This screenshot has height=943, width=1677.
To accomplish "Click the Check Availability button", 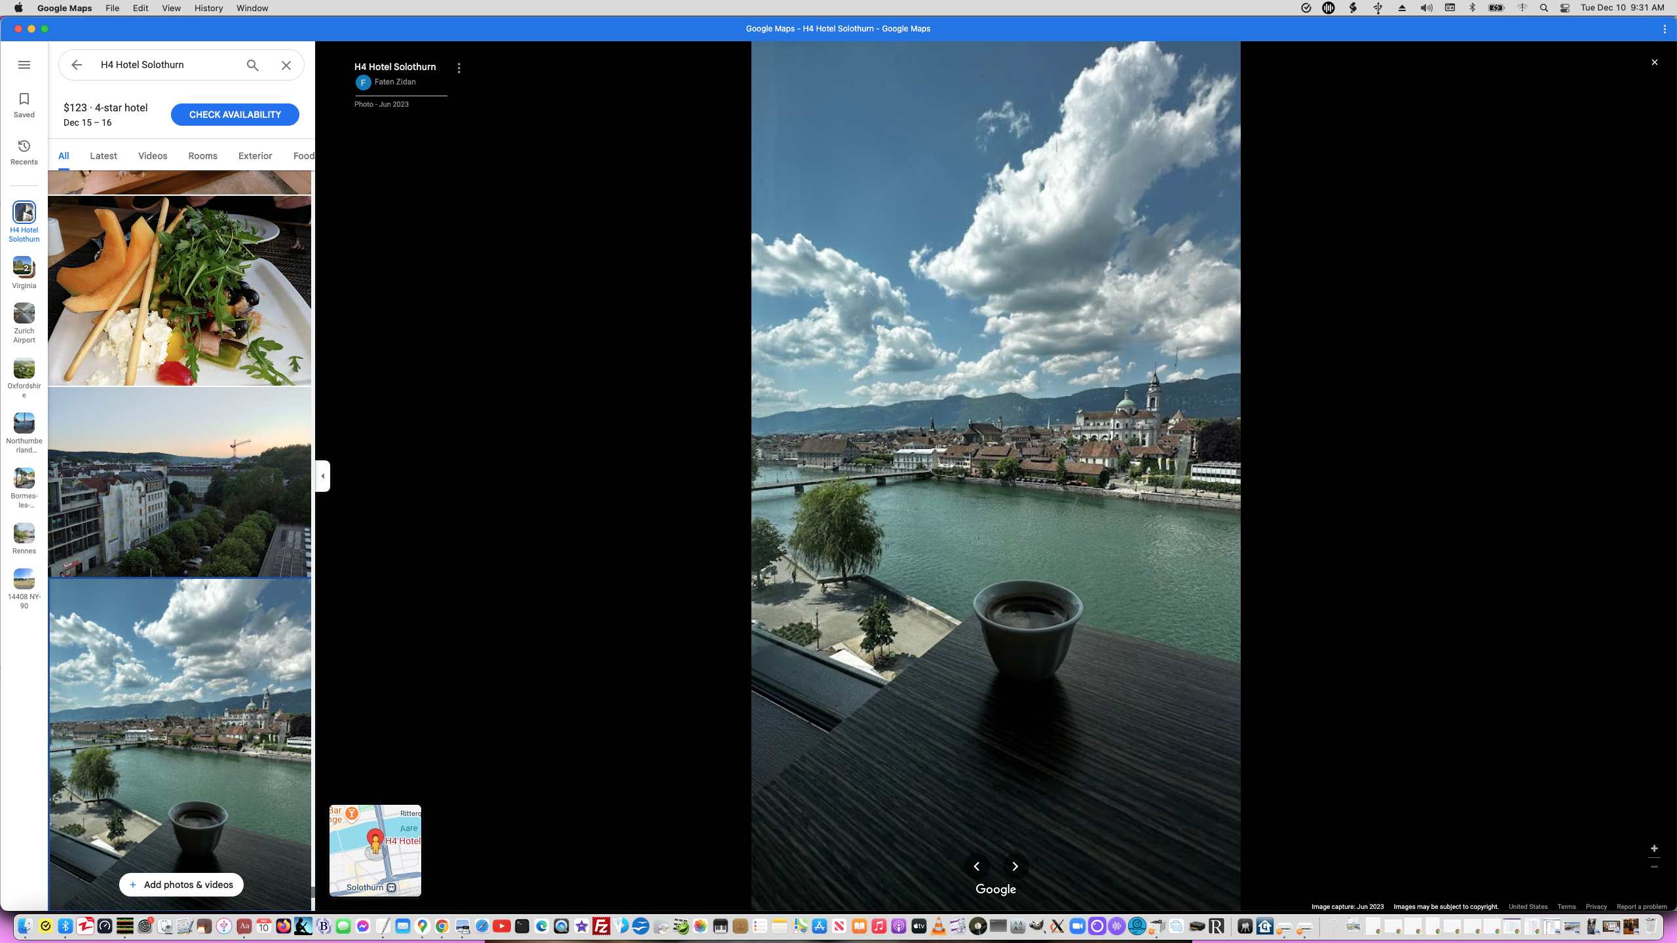I will pyautogui.click(x=235, y=115).
